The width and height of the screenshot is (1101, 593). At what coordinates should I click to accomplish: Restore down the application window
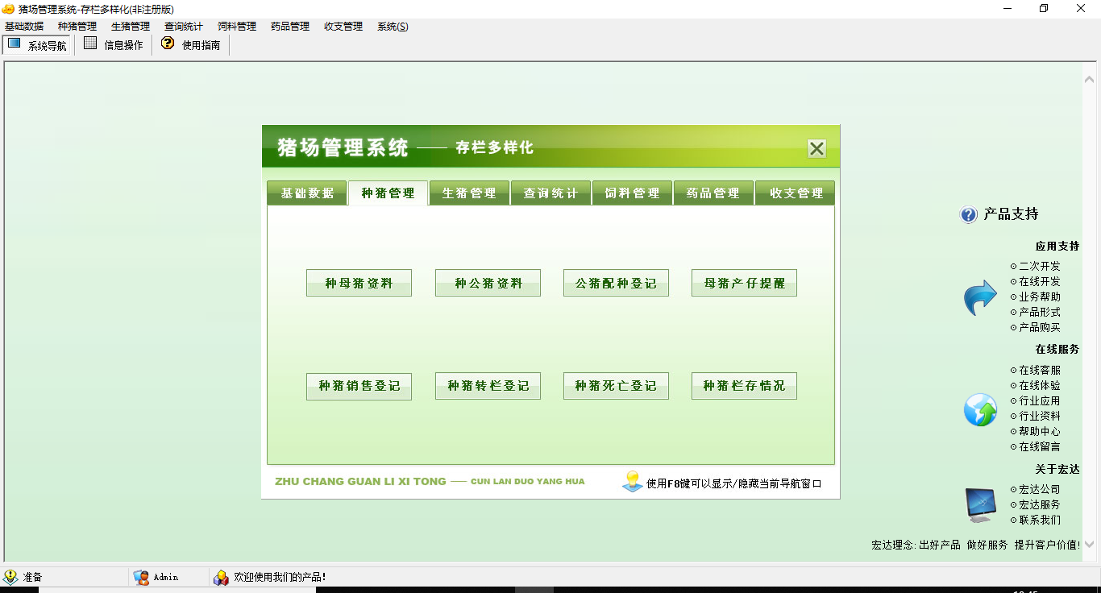[x=1044, y=9]
